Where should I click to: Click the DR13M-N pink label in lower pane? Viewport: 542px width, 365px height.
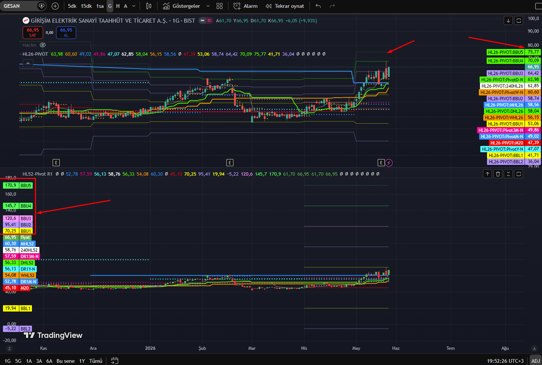29,257
